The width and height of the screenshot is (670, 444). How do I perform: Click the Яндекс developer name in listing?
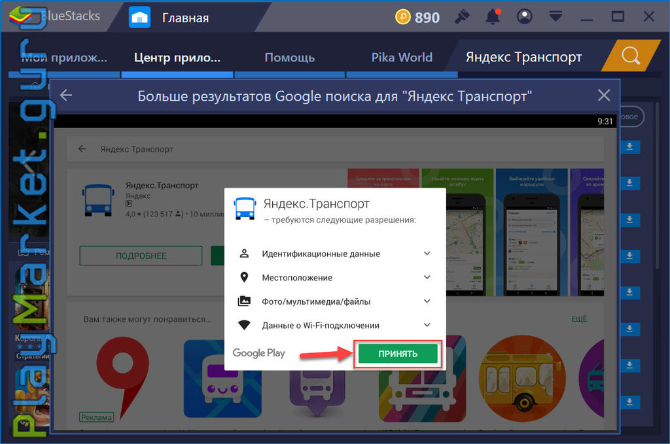138,196
